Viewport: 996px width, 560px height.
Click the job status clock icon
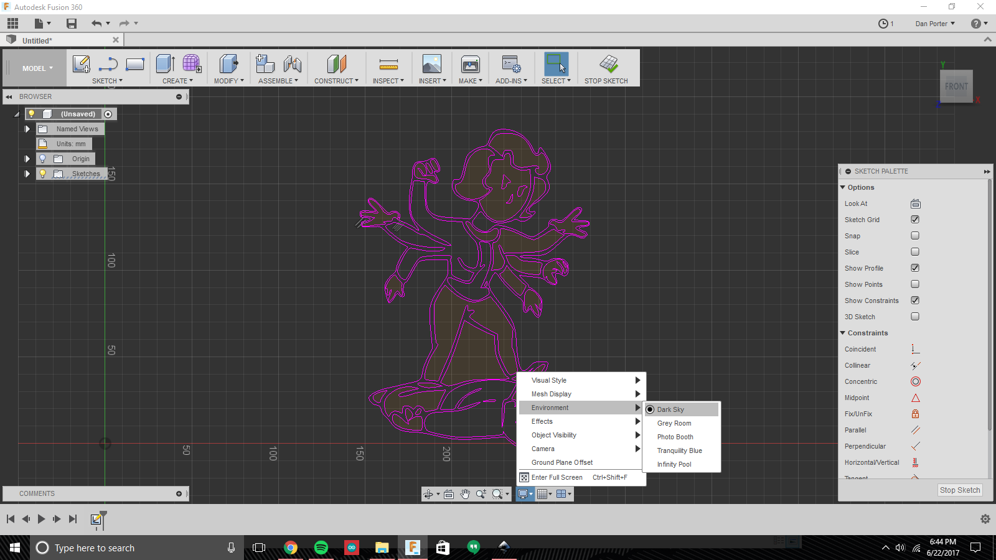point(883,24)
